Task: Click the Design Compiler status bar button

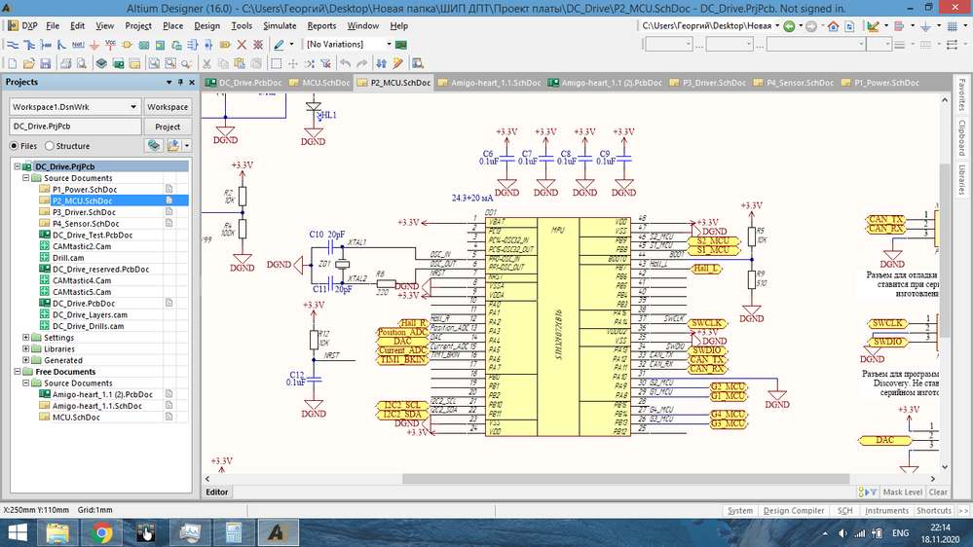Action: [793, 510]
